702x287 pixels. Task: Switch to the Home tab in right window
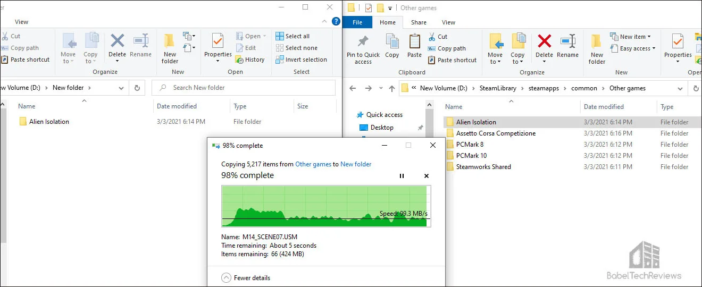387,22
